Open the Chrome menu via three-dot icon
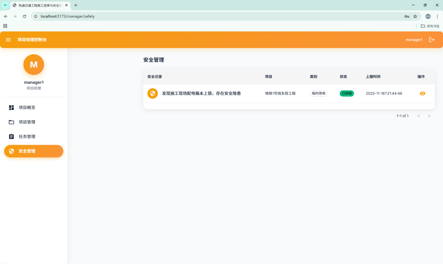Image resolution: width=443 pixels, height=264 pixels. (x=437, y=16)
